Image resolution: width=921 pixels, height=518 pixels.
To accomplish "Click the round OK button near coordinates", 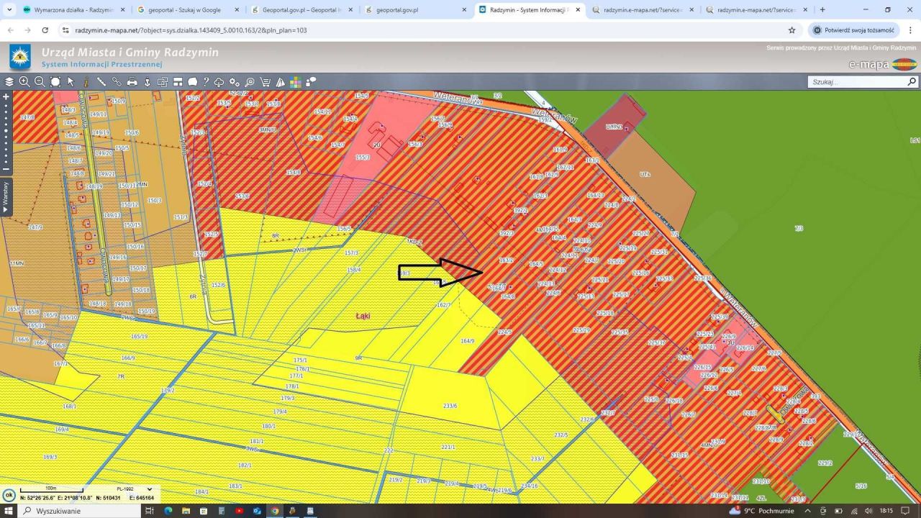I will [9, 495].
